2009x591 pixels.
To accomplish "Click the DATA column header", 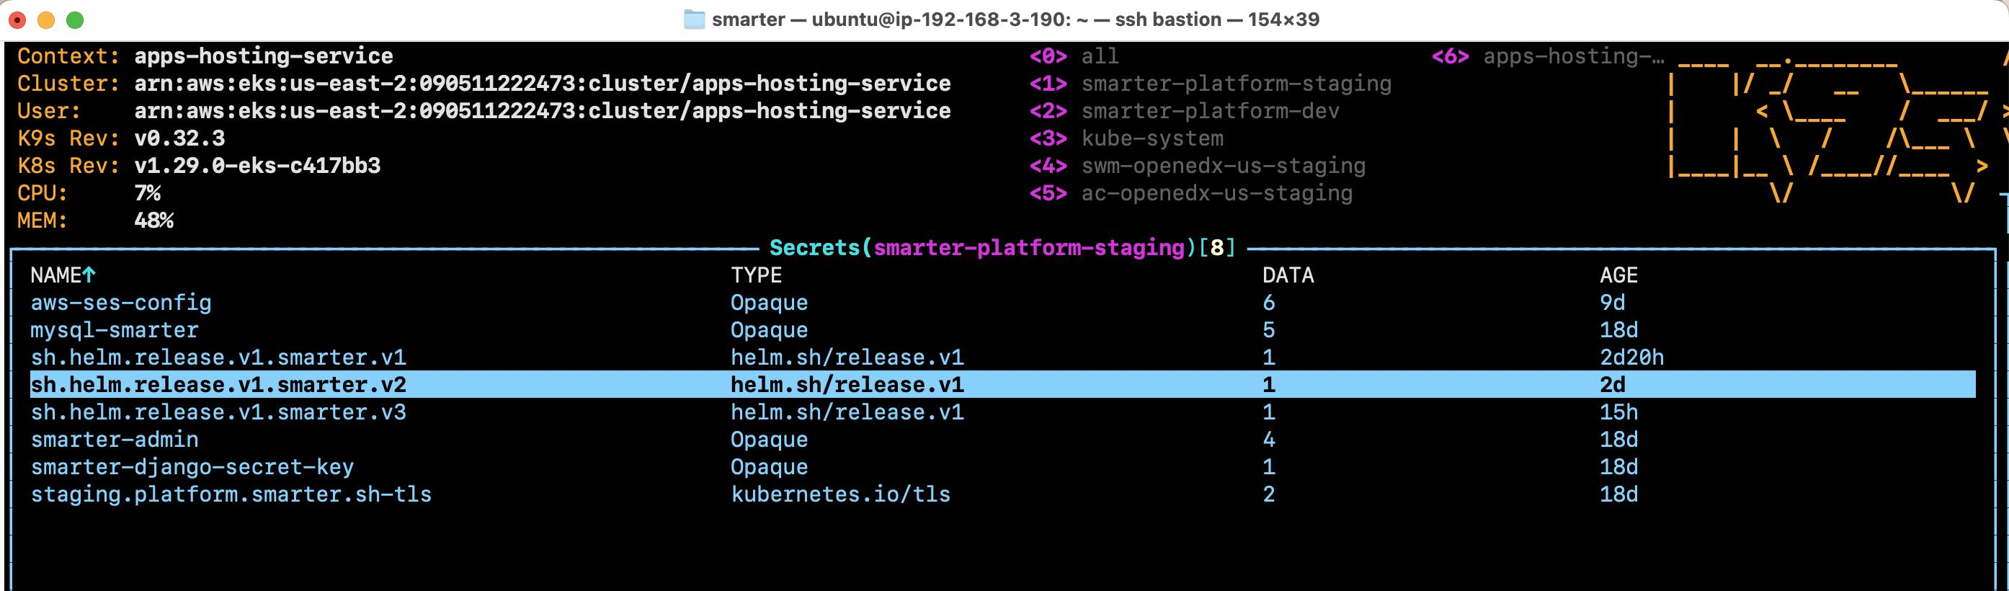I will [x=1288, y=275].
